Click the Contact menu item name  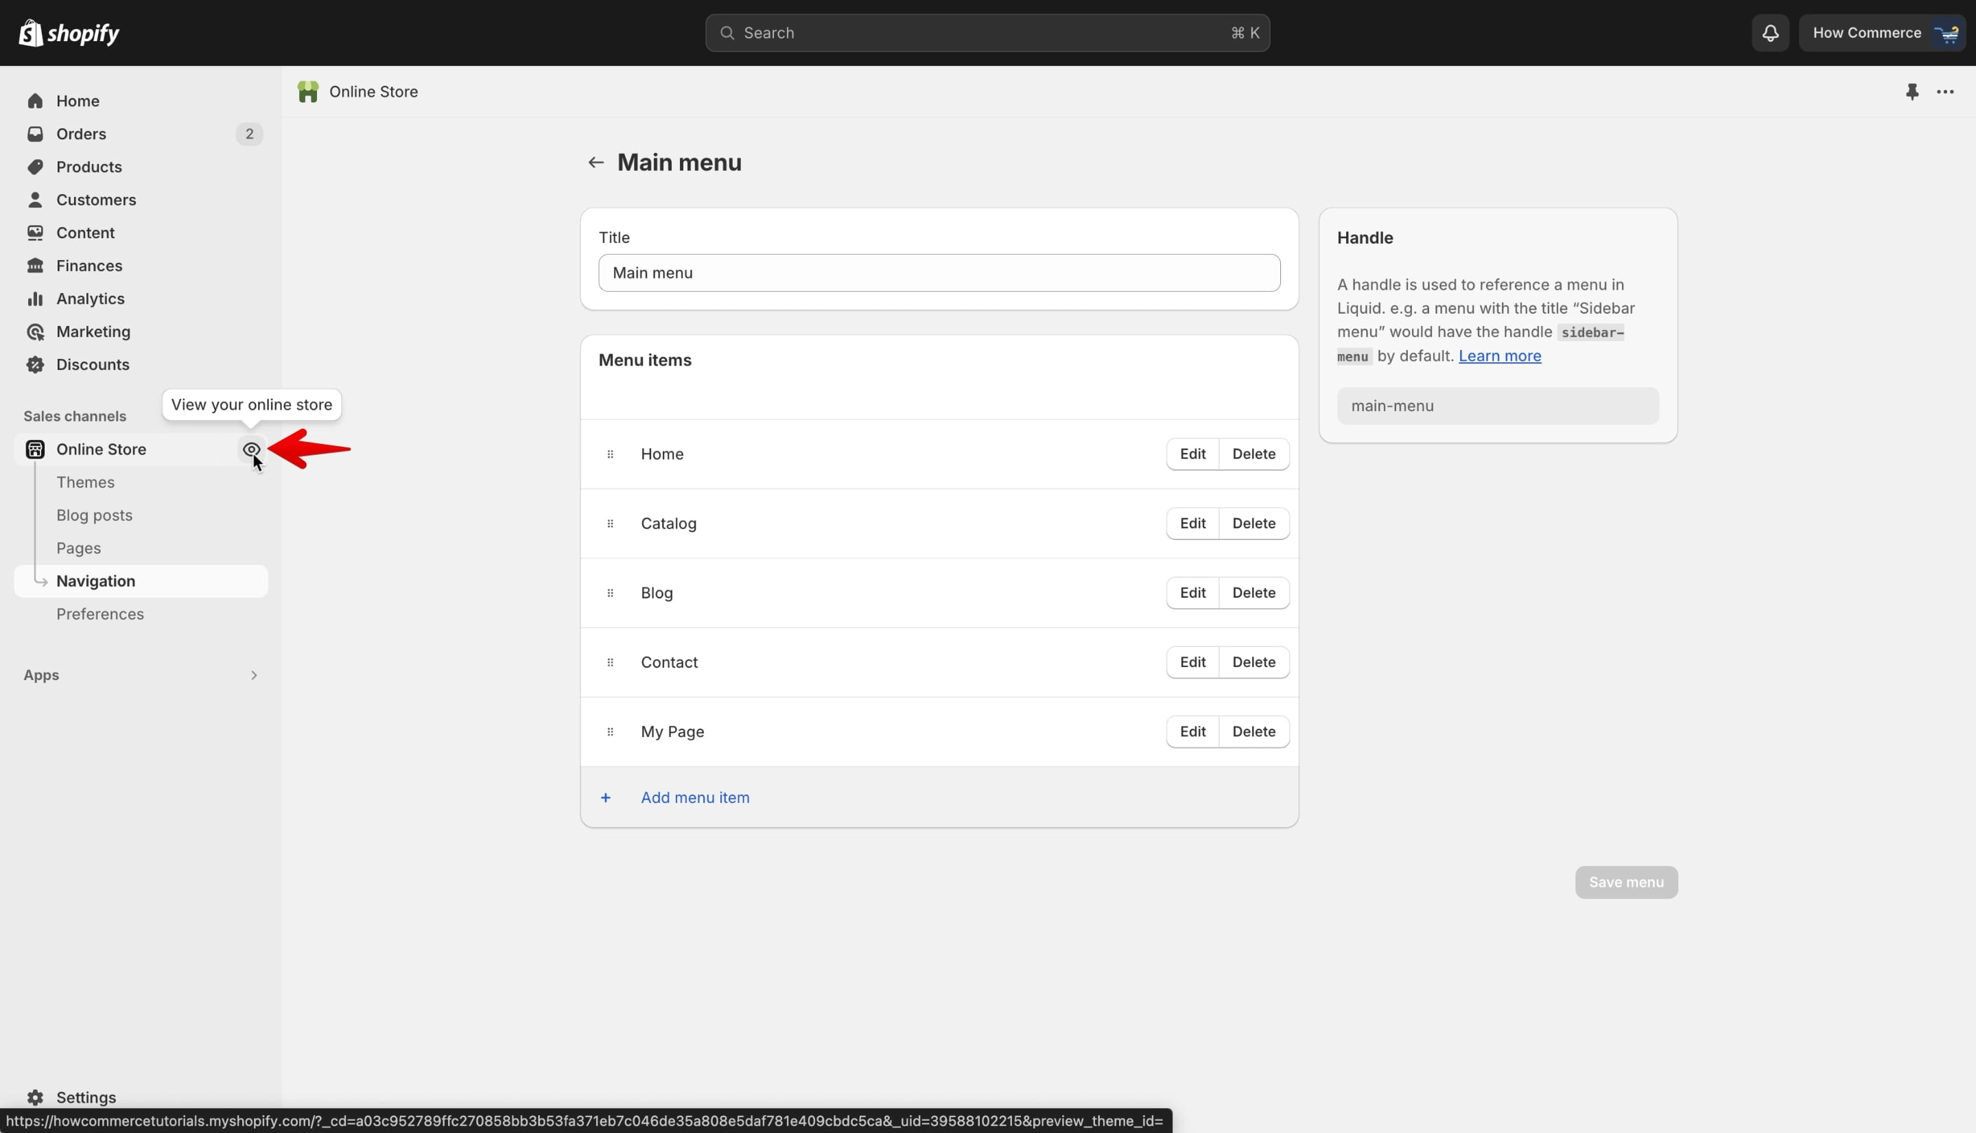tap(670, 662)
